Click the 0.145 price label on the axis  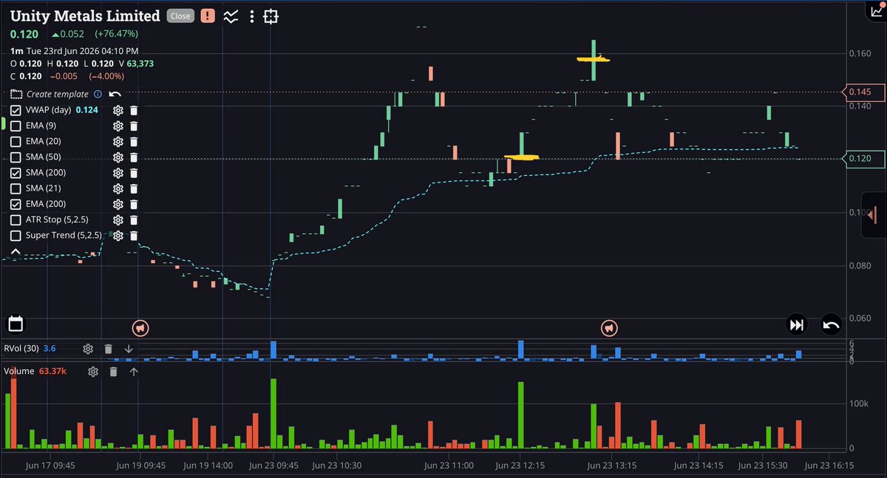pos(863,92)
